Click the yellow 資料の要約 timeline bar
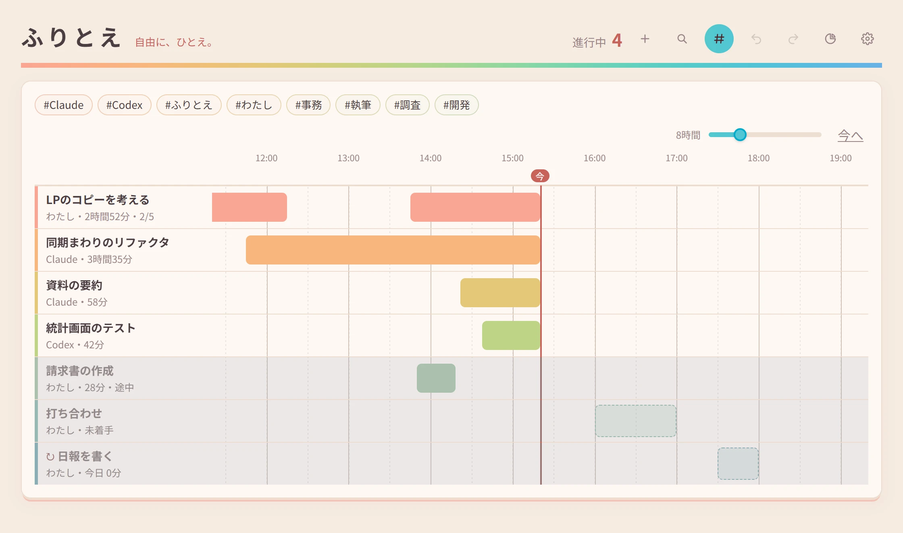Screen dimensions: 903x533 500,293
